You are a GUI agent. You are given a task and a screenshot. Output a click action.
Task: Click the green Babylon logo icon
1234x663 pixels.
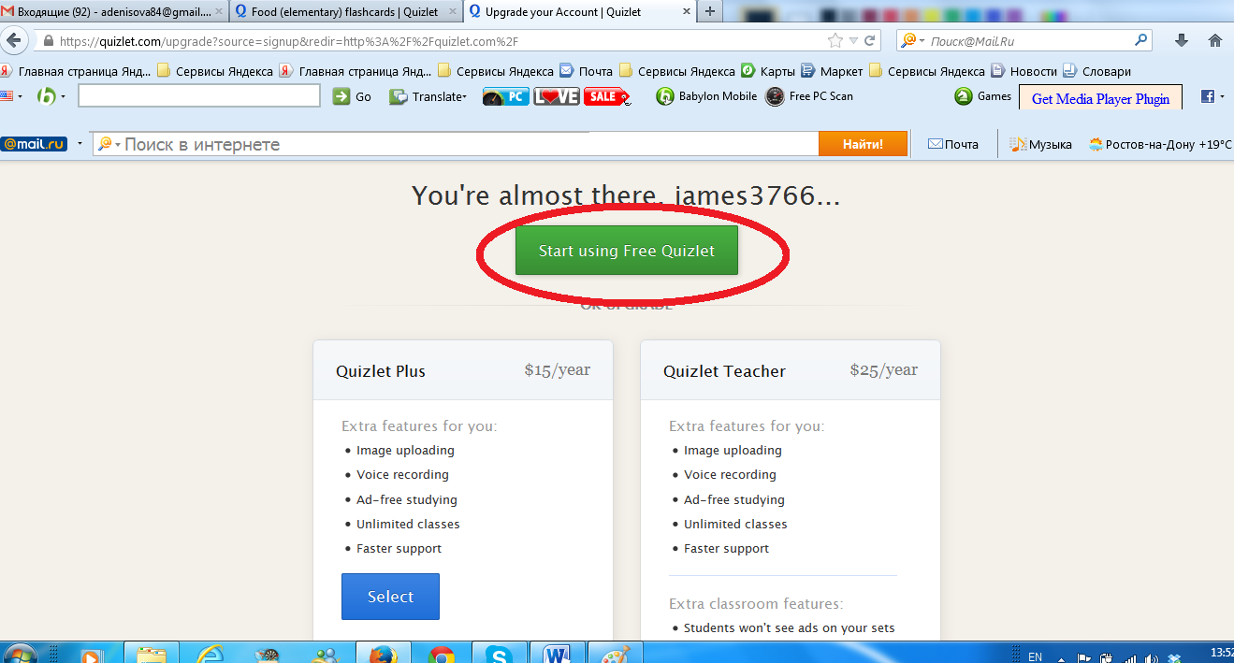47,96
